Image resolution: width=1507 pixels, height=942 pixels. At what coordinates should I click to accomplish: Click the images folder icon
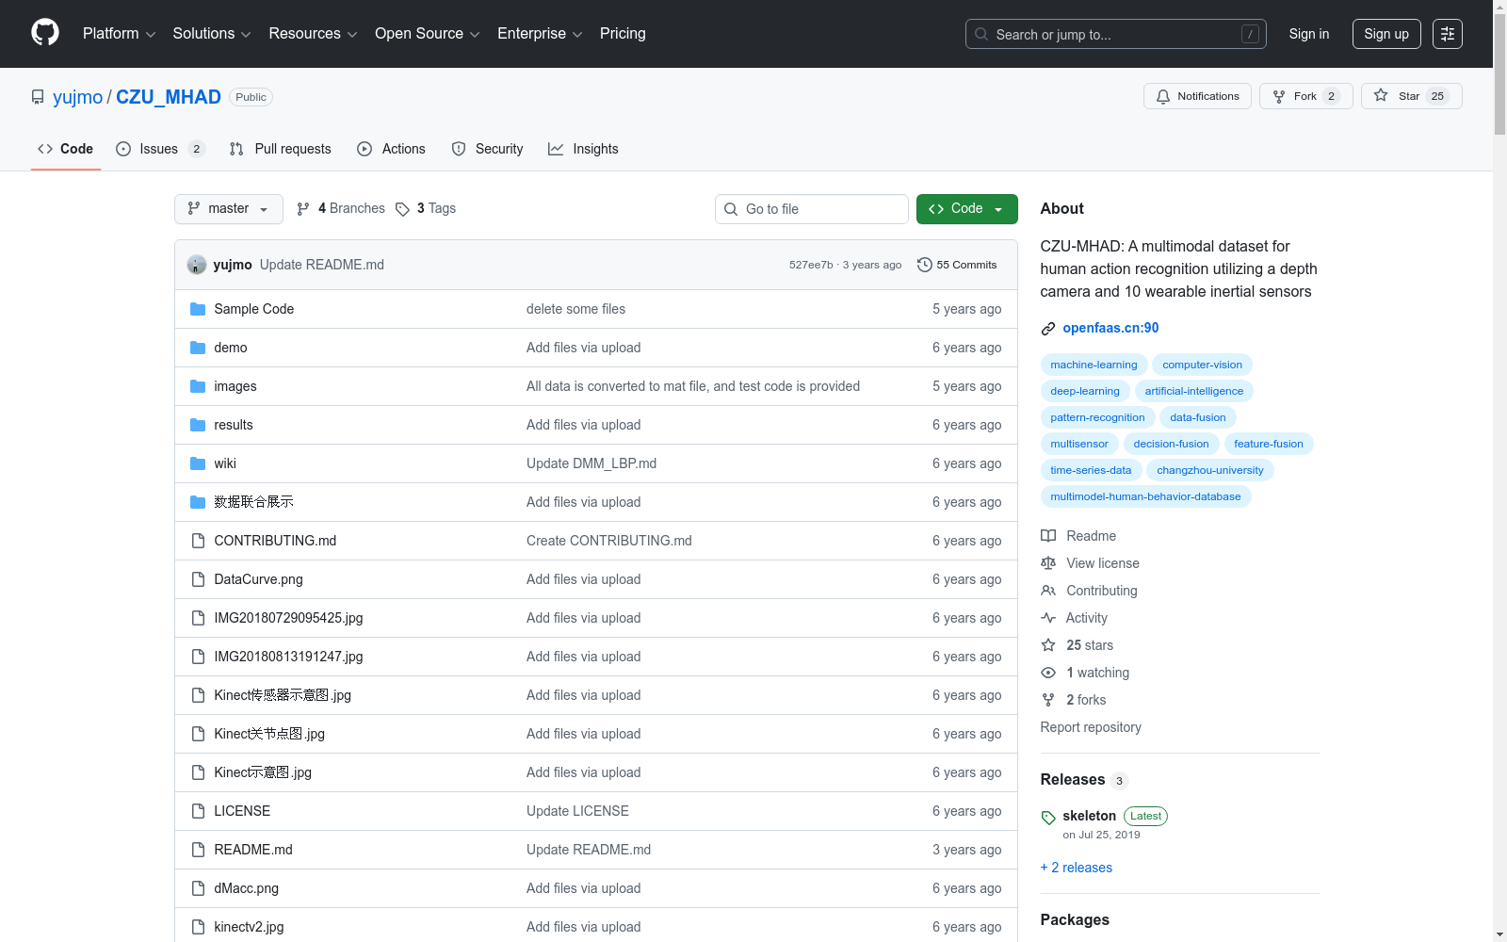(198, 386)
